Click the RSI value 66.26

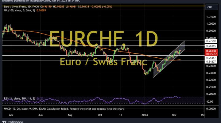[x=40, y=99]
